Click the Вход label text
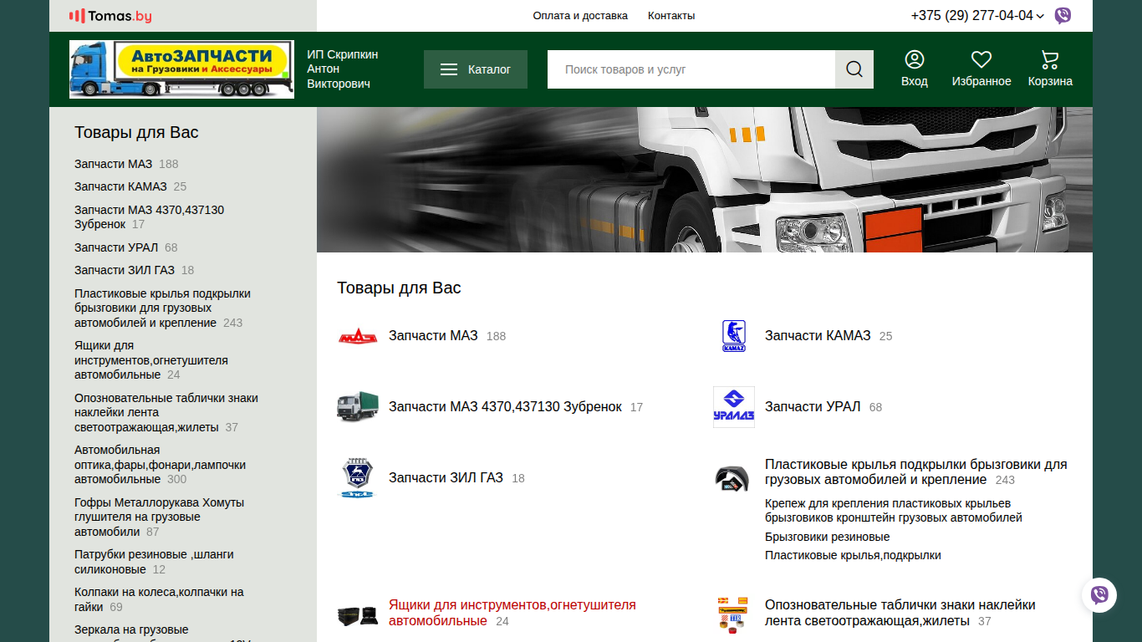 pyautogui.click(x=915, y=81)
